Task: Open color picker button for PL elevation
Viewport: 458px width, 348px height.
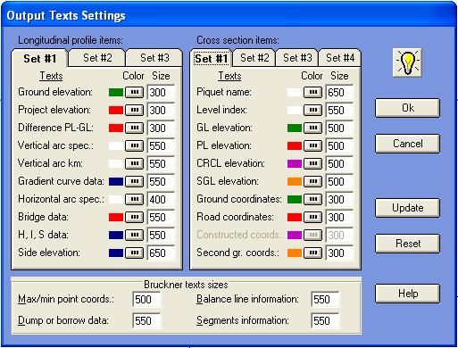Action: point(312,146)
